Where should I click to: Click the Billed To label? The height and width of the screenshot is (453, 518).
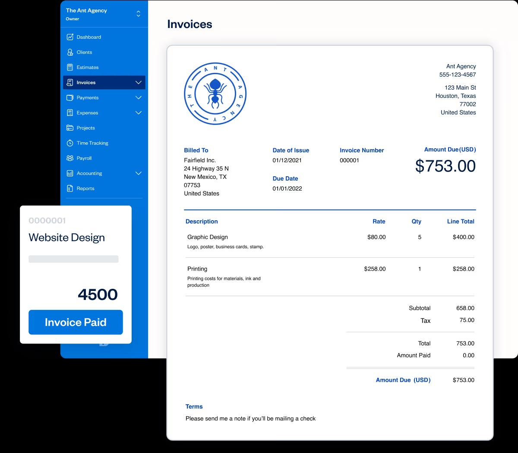pyautogui.click(x=196, y=150)
